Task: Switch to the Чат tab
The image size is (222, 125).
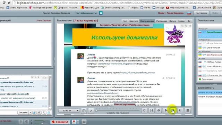Action: (125, 21)
